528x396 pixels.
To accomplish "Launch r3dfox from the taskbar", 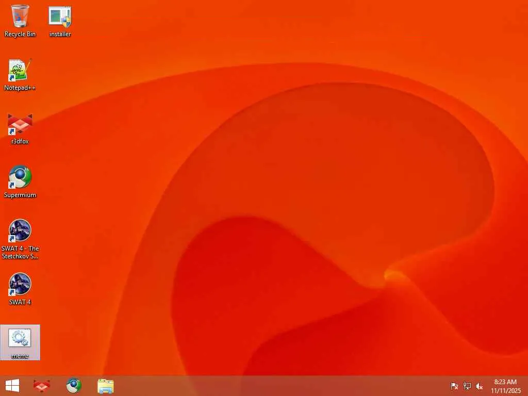I will (42, 386).
